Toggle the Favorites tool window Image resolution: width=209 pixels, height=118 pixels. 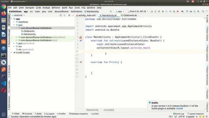click(x=9, y=87)
